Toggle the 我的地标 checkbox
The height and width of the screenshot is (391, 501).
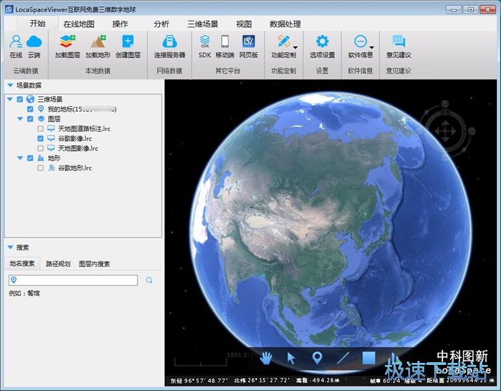coord(30,109)
